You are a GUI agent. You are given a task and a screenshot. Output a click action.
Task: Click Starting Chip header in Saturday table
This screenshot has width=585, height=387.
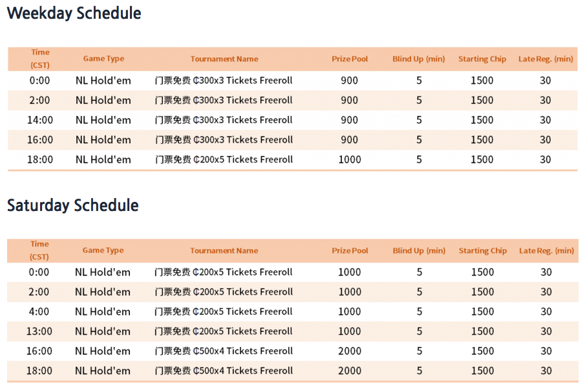tap(482, 251)
